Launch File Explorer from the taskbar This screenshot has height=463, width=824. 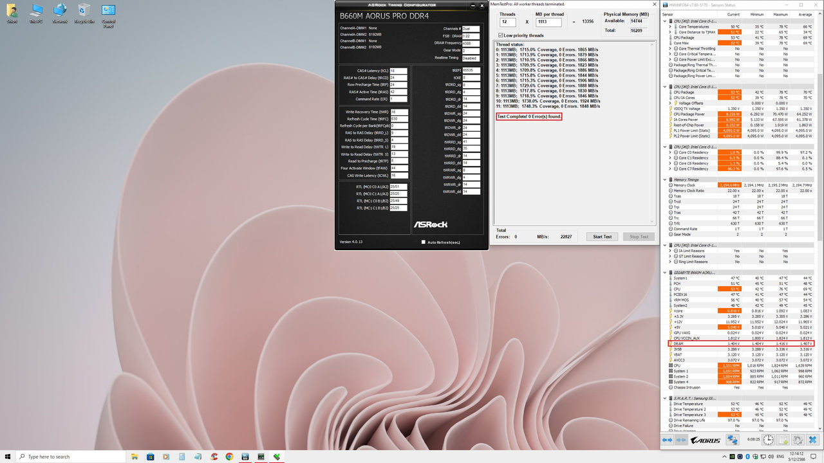pyautogui.click(x=134, y=457)
